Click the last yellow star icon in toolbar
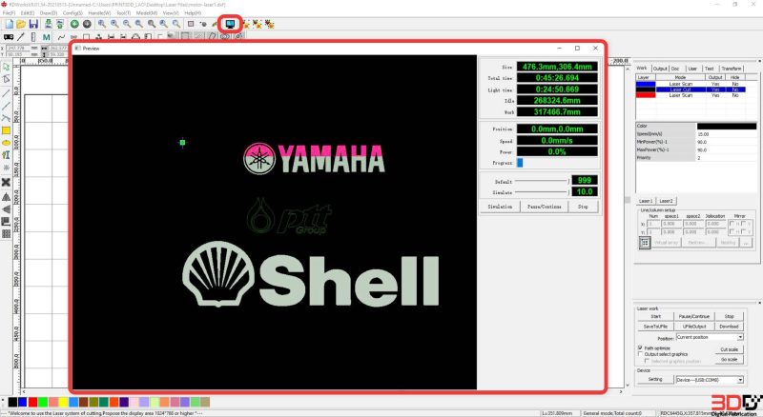 [x=269, y=24]
